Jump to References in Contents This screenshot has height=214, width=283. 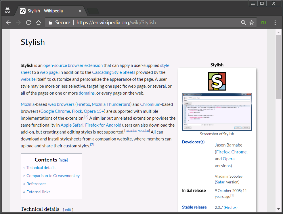[37, 184]
